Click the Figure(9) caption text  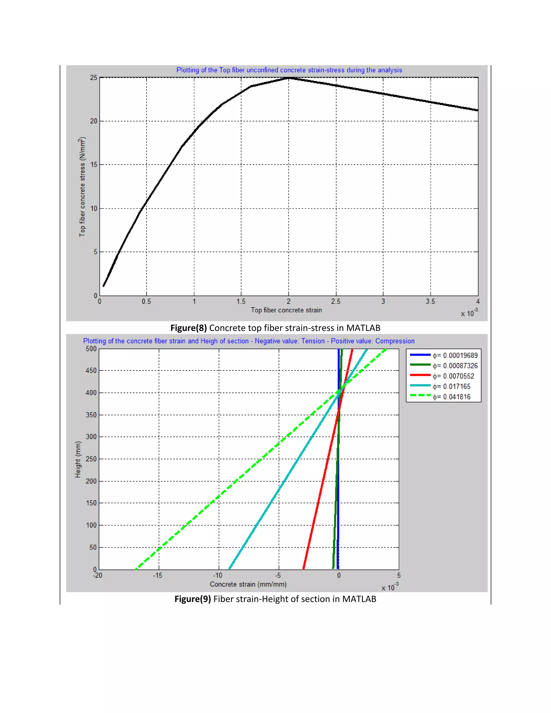tap(275, 599)
